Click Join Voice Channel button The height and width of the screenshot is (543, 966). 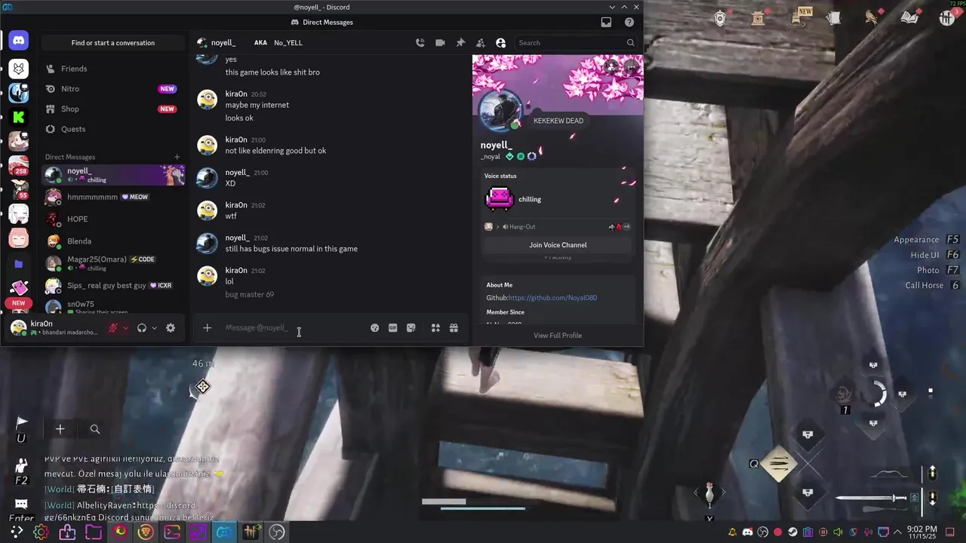click(558, 245)
